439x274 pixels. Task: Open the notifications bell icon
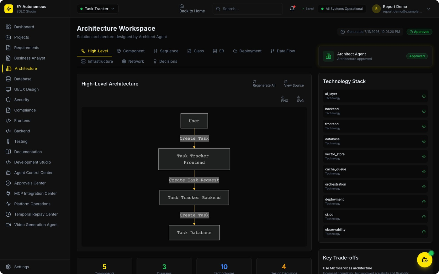(x=292, y=9)
